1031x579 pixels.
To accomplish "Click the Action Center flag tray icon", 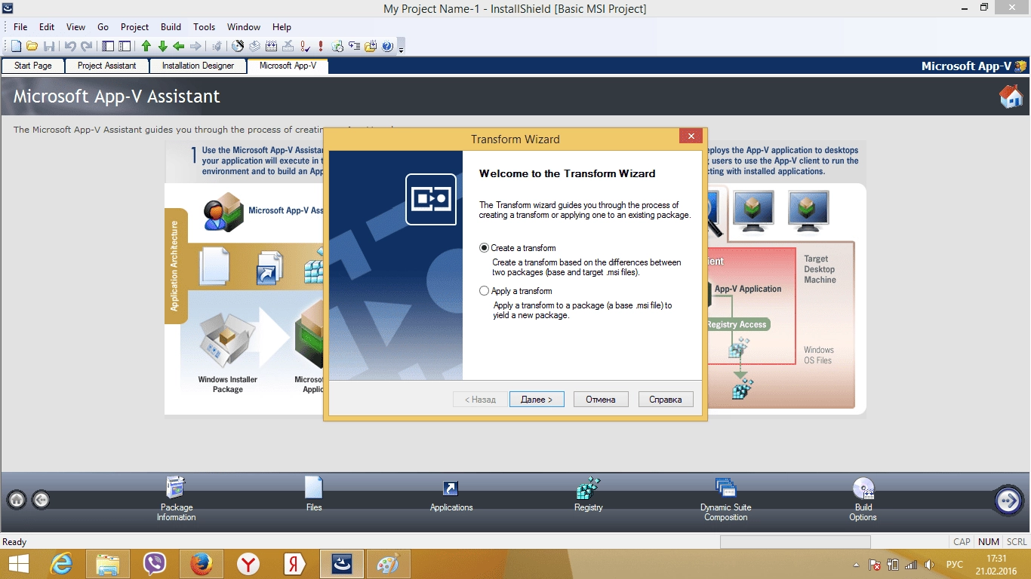I will tap(875, 565).
